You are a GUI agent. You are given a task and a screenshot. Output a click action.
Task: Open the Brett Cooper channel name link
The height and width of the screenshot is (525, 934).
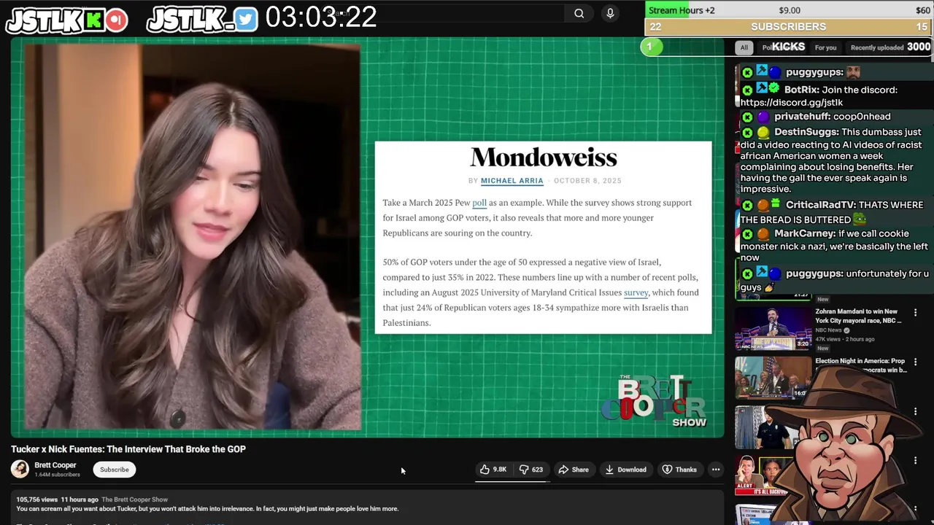pos(55,465)
